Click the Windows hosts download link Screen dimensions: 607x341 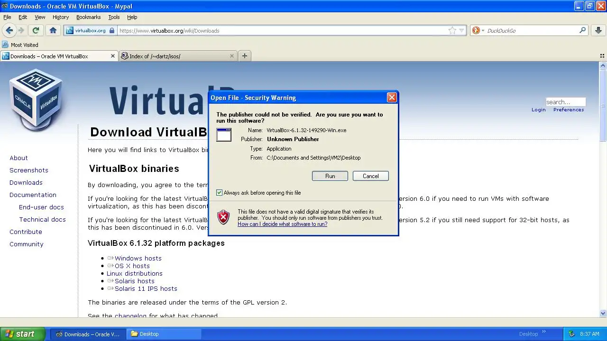(x=138, y=258)
